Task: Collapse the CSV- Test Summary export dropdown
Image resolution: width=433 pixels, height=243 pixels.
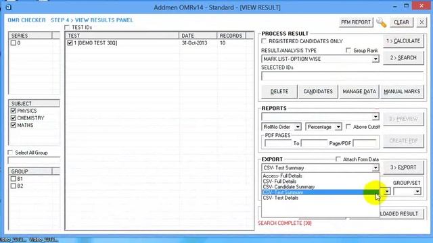Action: pyautogui.click(x=375, y=168)
